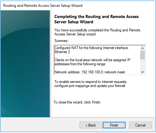This screenshot has width=156, height=133.
Task: Click the summary scrollbar thumb
Action: [x=143, y=55]
